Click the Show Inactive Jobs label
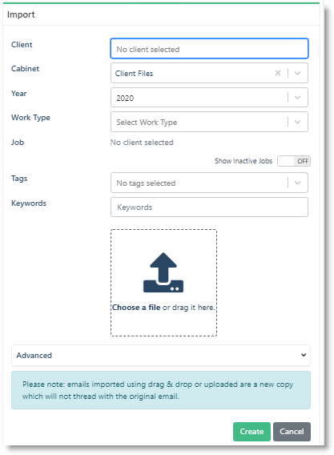This screenshot has width=334, height=455. [x=243, y=161]
